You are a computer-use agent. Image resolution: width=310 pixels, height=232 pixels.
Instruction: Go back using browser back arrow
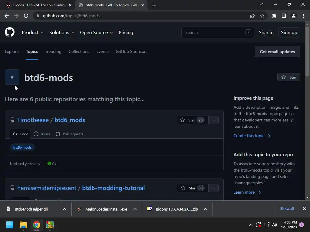[7, 16]
